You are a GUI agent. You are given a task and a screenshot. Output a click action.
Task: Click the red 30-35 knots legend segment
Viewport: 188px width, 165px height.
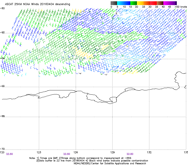click(x=153, y=3)
